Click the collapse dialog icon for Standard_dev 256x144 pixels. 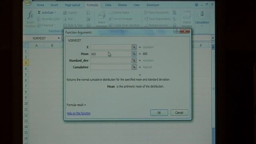pyautogui.click(x=134, y=60)
